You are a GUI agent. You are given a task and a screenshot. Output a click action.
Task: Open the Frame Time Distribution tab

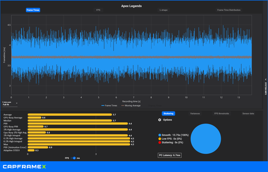tap(229, 10)
